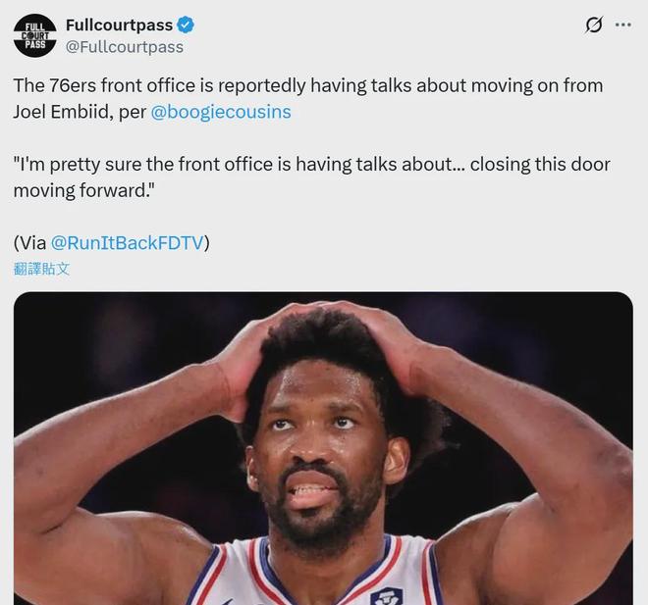The height and width of the screenshot is (605, 648).
Task: Open the @RunItBackFDTV mention link
Action: pos(128,242)
